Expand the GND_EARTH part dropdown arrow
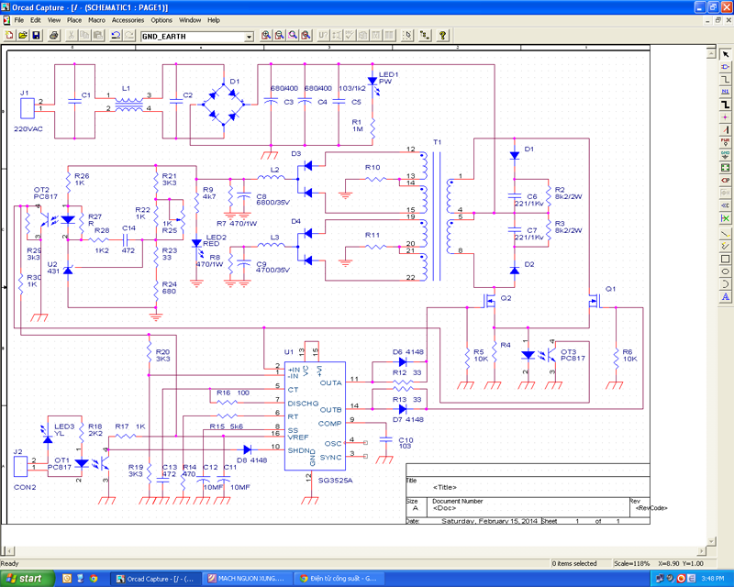The width and height of the screenshot is (734, 587). point(249,37)
